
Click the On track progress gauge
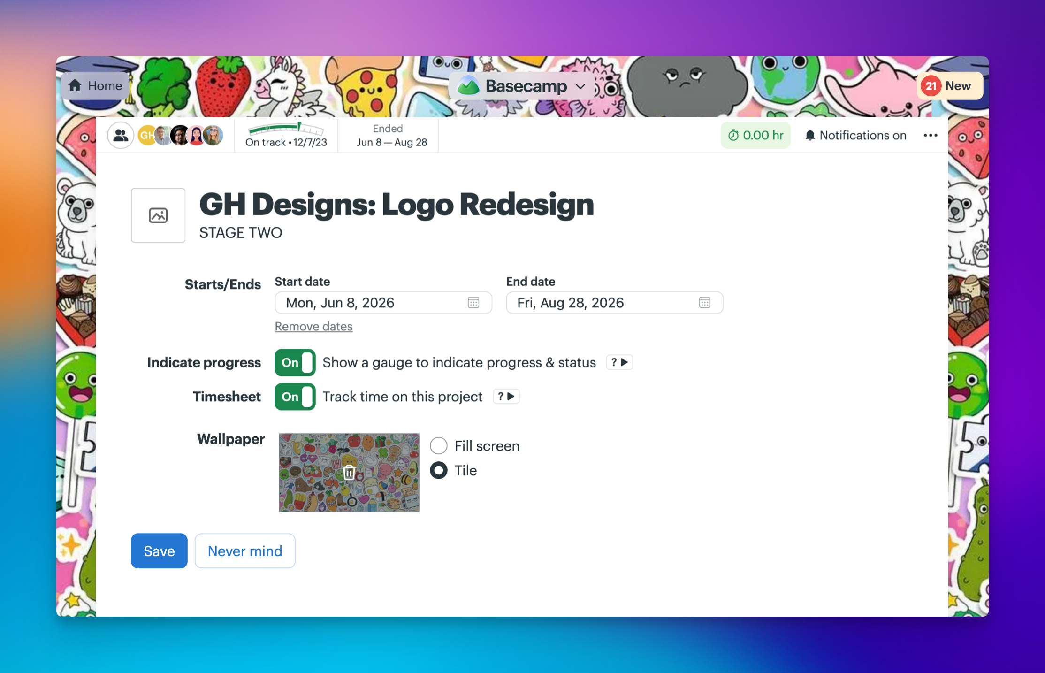coord(286,135)
